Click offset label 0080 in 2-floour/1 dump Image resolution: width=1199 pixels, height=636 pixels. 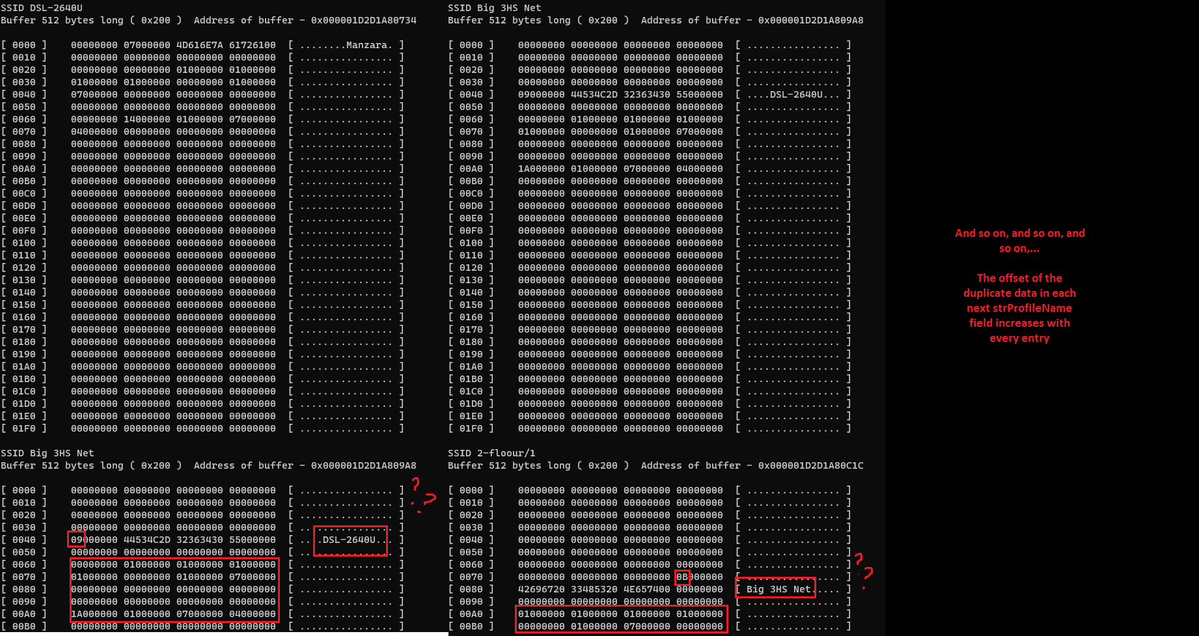(471, 589)
